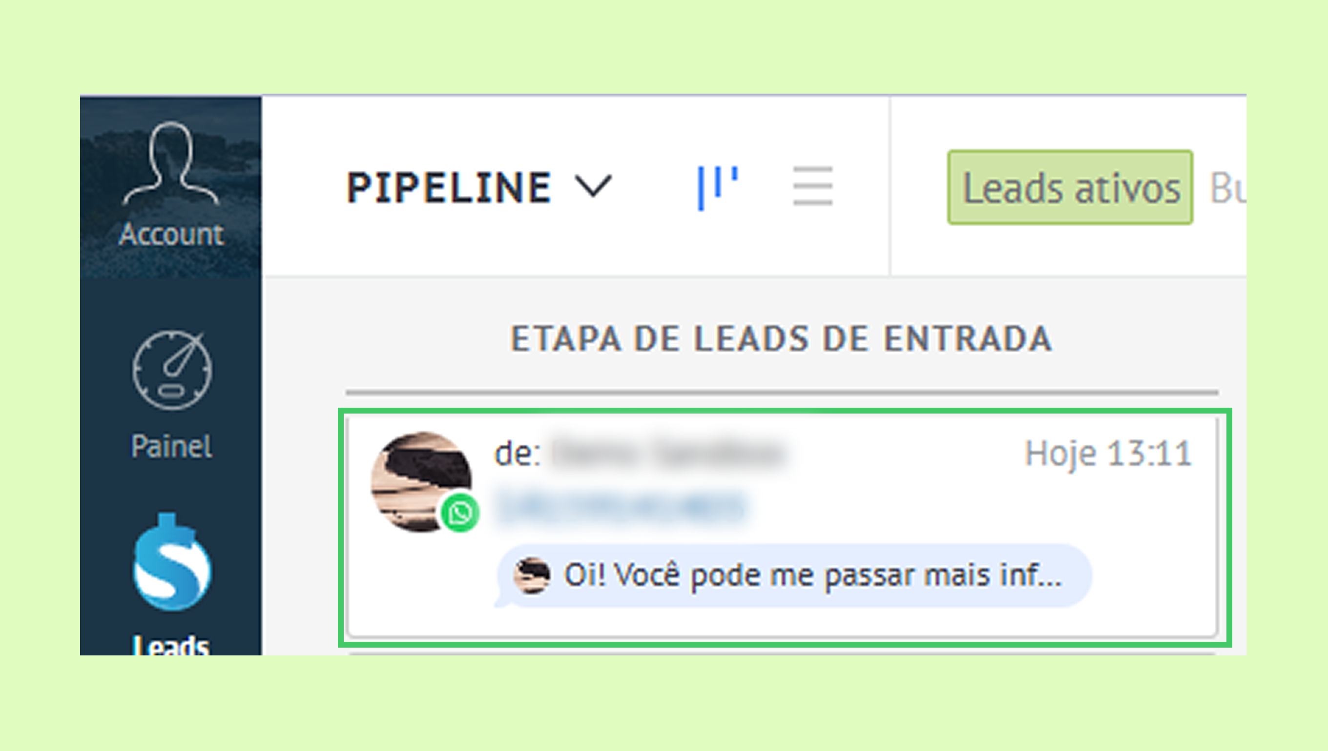Click the Etapa de leads de entrada header
This screenshot has width=1328, height=751.
[x=781, y=339]
